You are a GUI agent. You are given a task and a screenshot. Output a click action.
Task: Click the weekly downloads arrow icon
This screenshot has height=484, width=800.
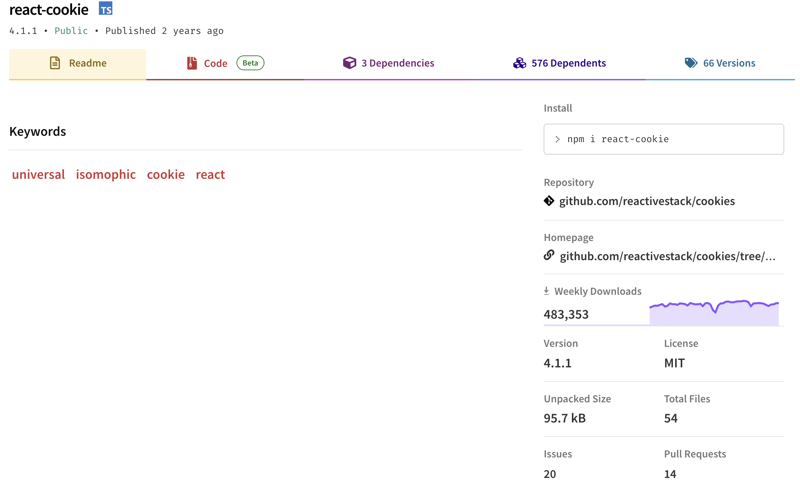pyautogui.click(x=546, y=291)
